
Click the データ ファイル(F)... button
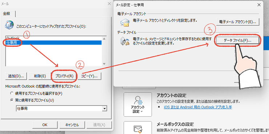[238, 41]
